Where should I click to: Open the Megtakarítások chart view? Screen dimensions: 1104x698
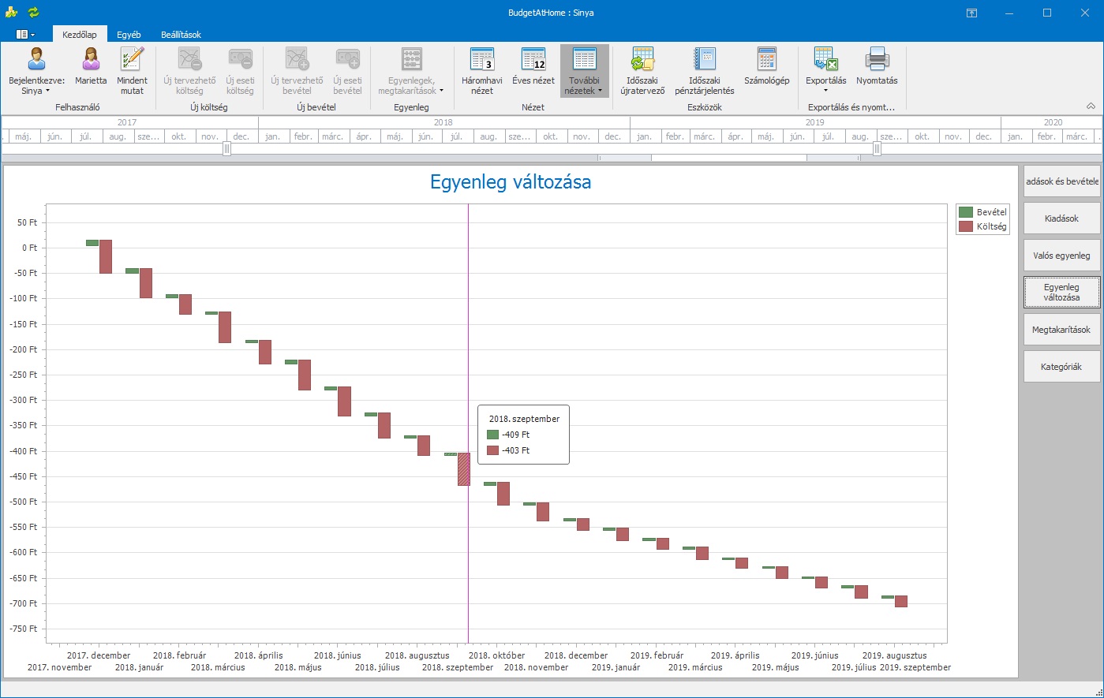click(1061, 330)
